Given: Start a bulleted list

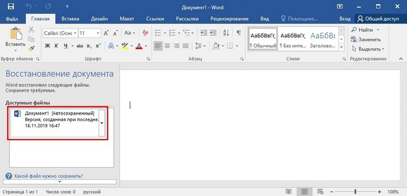Looking at the screenshot, I should pyautogui.click(x=158, y=33).
